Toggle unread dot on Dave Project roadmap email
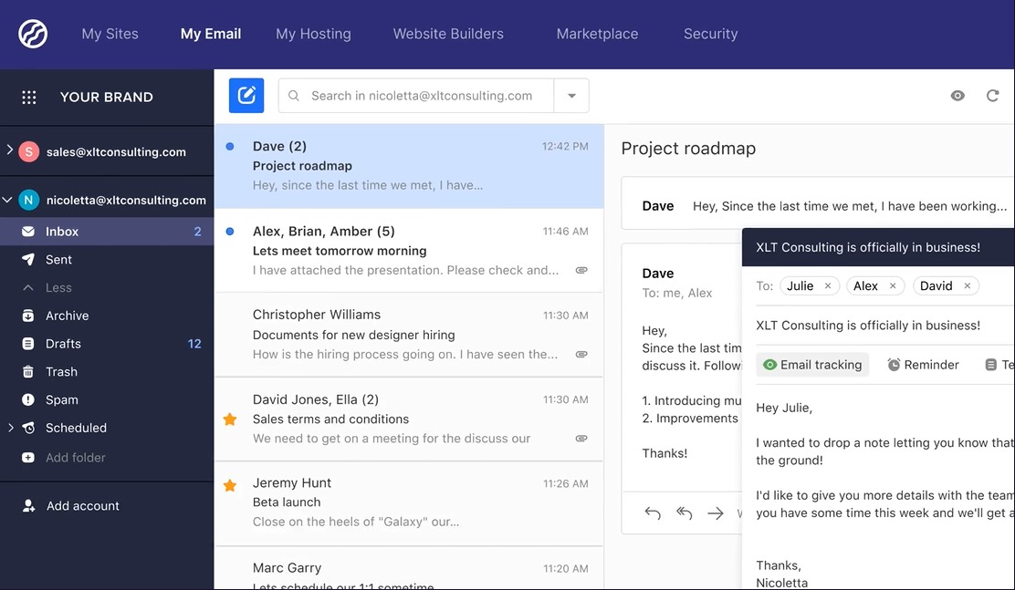Screen dimensions: 1015x590 (x=230, y=146)
